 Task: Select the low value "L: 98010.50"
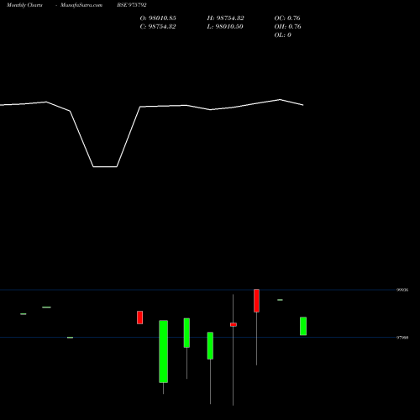click(x=225, y=27)
